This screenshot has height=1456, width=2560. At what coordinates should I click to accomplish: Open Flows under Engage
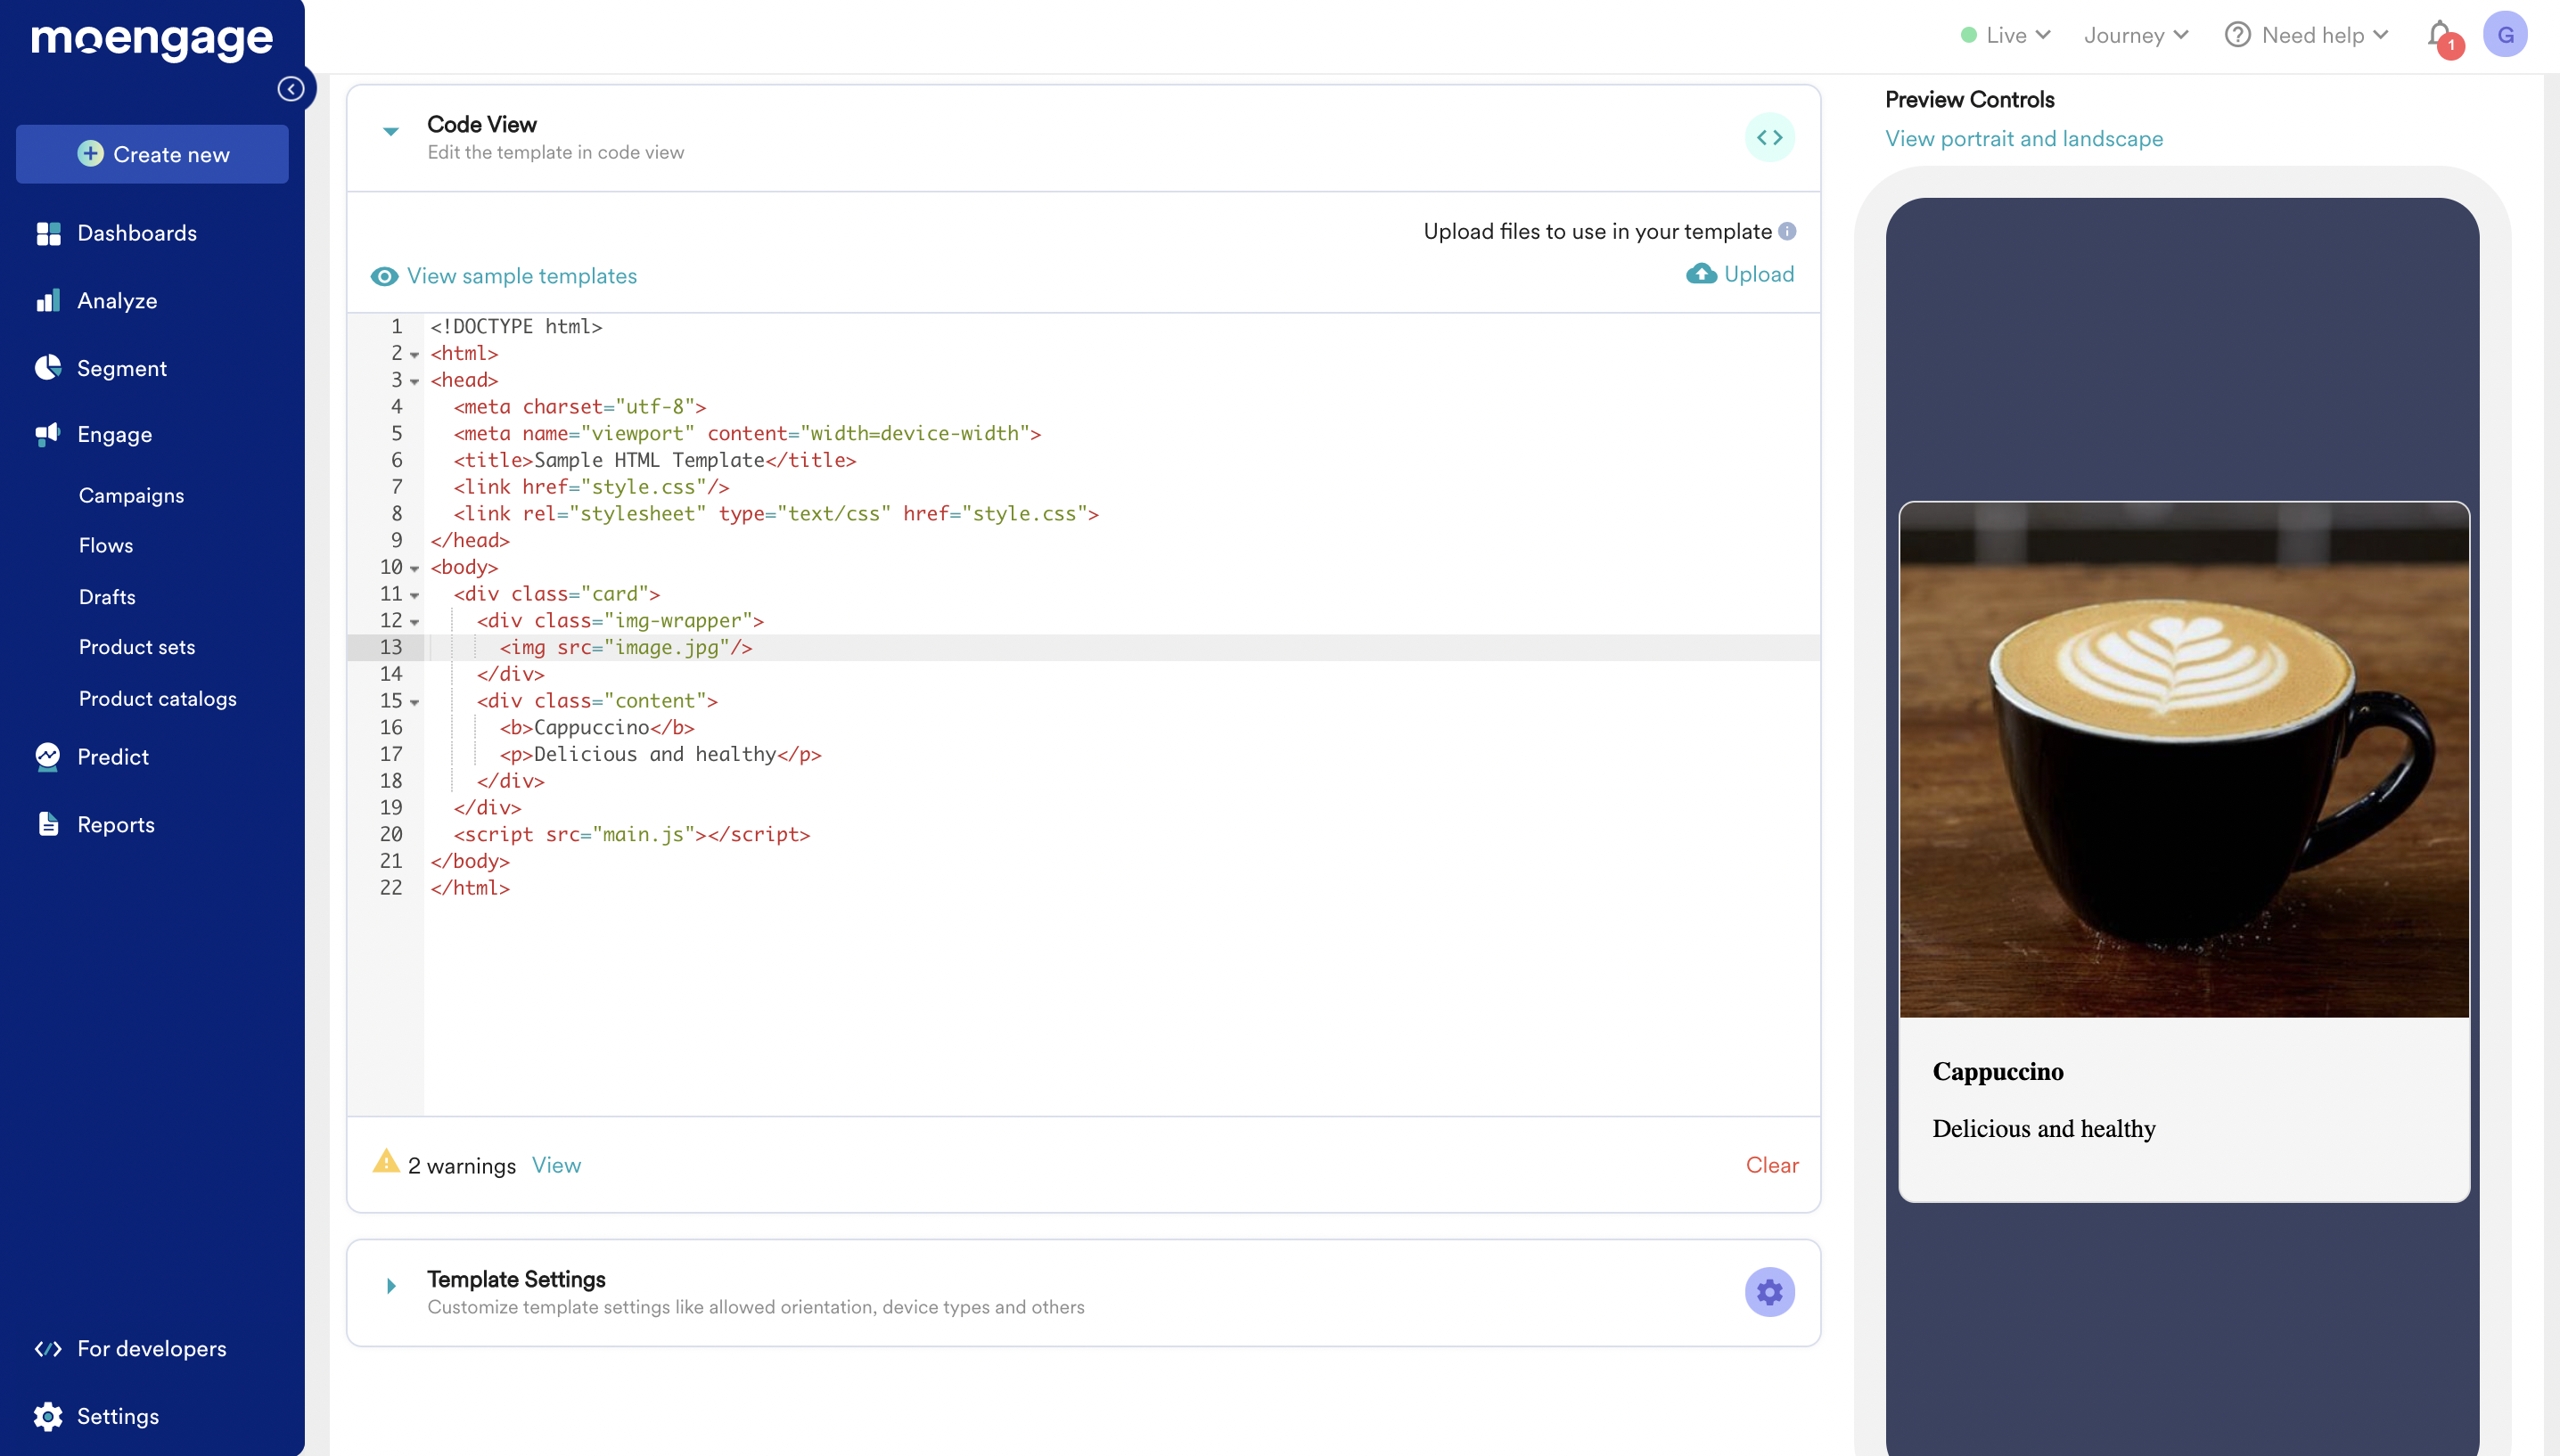(106, 545)
